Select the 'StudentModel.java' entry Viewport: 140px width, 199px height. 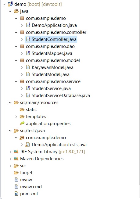tap(50, 74)
